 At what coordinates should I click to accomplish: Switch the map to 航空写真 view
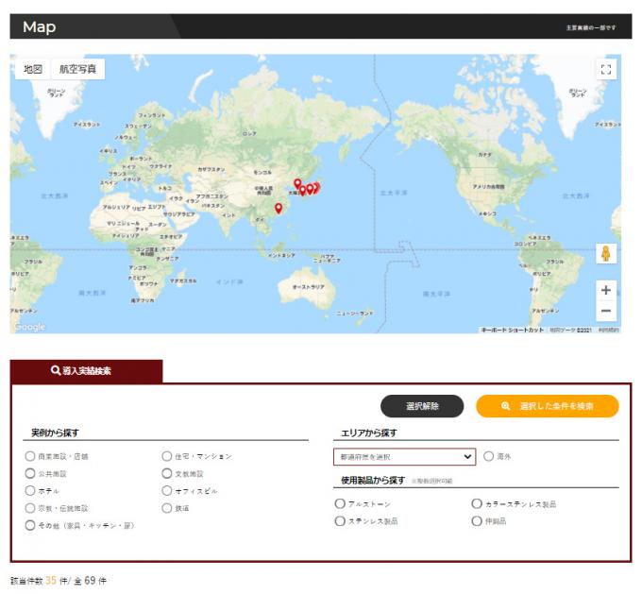77,69
